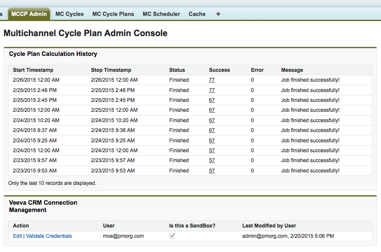Open success count 57 for 2/24/2015 12:00 AM

tap(212, 151)
